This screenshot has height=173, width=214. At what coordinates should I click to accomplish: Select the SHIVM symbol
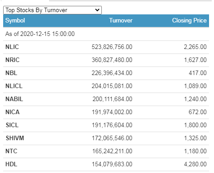pyautogui.click(x=15, y=138)
